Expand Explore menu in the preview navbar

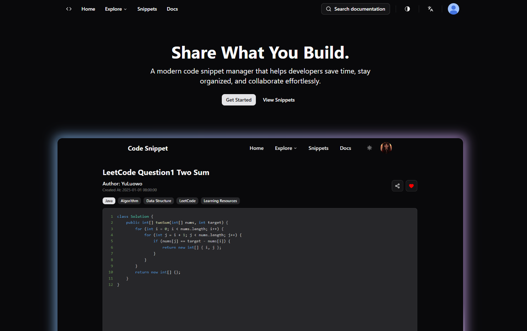click(x=286, y=148)
